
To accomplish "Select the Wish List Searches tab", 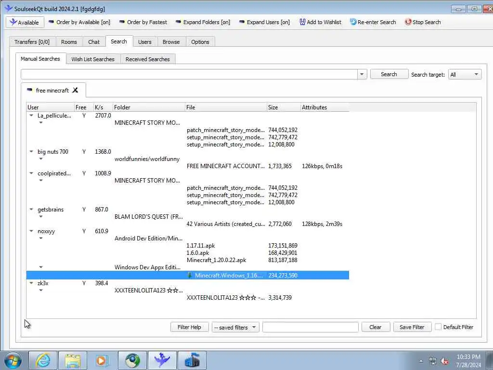I will 93,59.
